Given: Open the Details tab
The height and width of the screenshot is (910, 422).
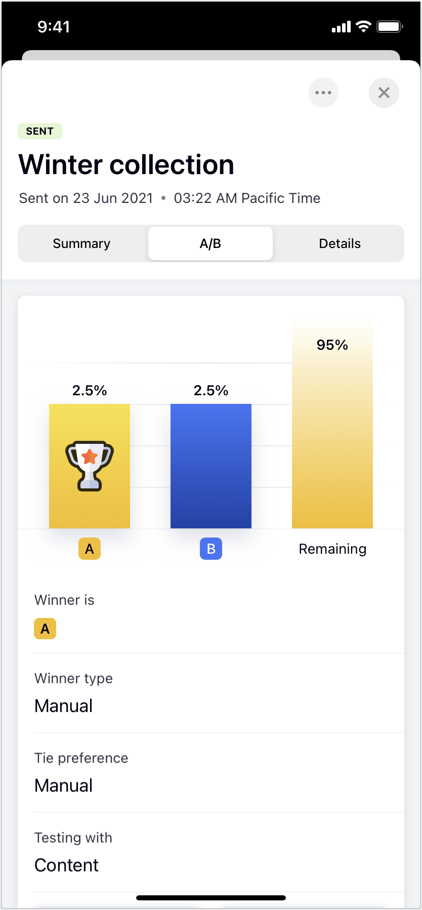Looking at the screenshot, I should point(340,243).
